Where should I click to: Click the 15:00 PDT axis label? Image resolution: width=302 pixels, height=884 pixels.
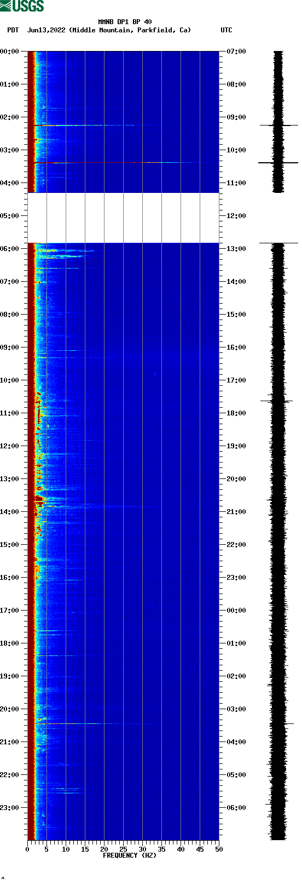click(x=10, y=545)
